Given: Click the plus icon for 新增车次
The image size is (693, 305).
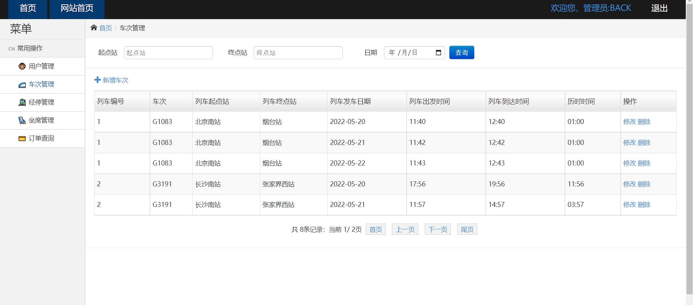Looking at the screenshot, I should (x=97, y=80).
